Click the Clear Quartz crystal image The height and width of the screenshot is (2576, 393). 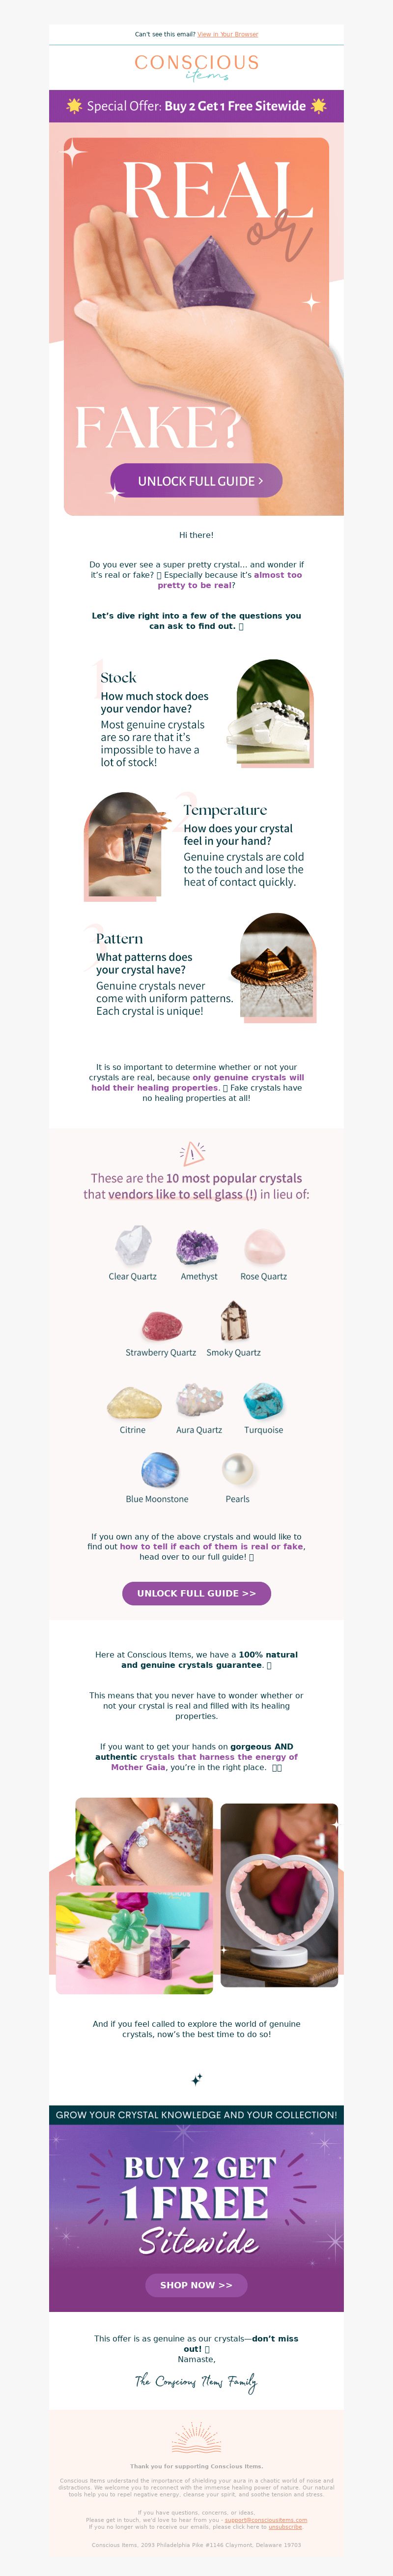(x=133, y=1246)
